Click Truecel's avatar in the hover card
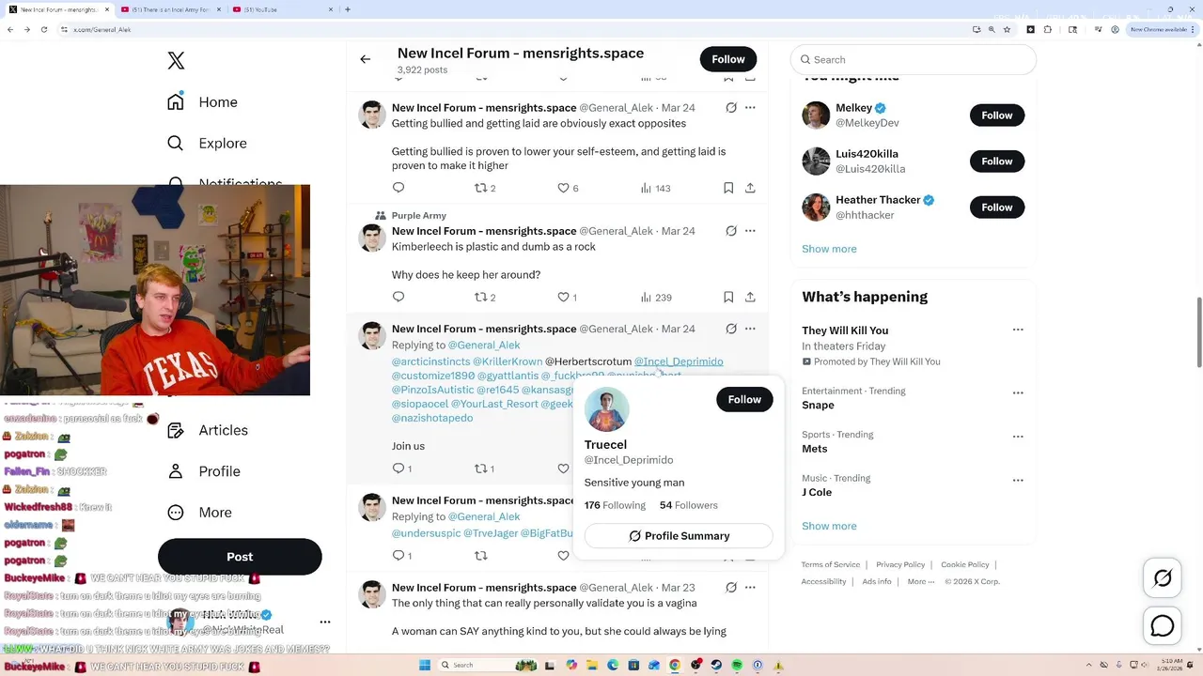The image size is (1203, 676). click(606, 409)
